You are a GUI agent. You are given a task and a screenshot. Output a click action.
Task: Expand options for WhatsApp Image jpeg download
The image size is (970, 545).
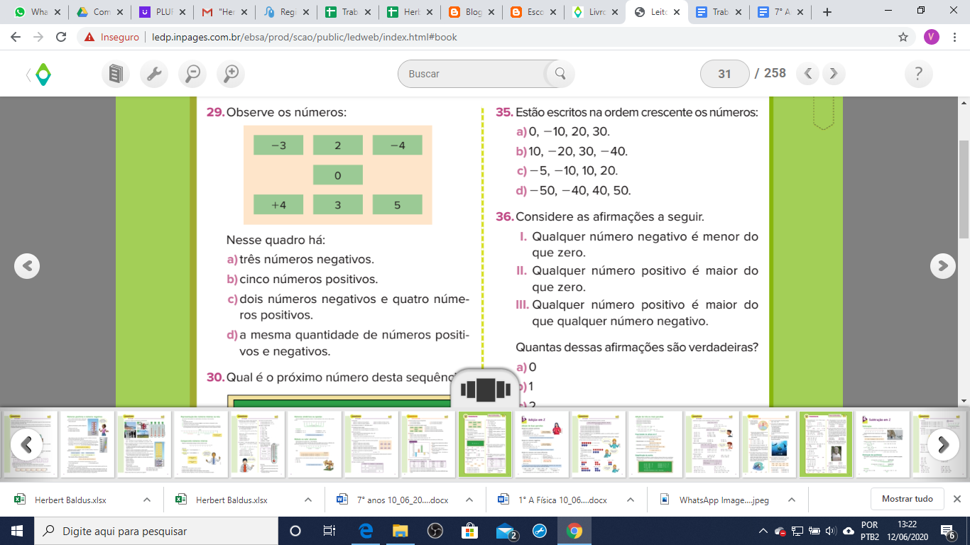point(792,500)
